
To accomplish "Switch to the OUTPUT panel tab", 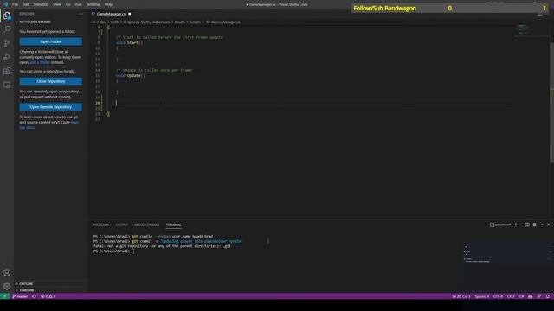I will (121, 225).
